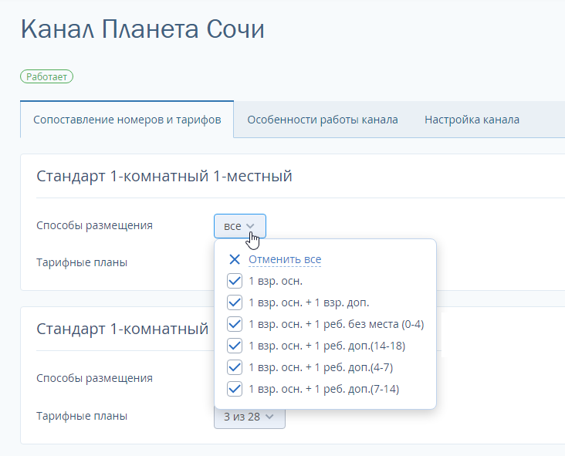This screenshot has width=565, height=456.
Task: Click the '1 взр. осн. + 1 реб. доп.(7-14)' text
Action: point(324,389)
